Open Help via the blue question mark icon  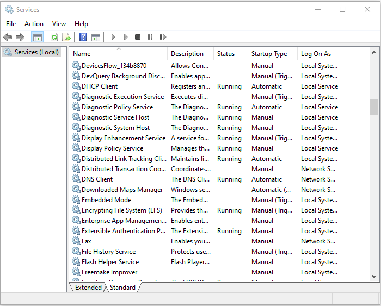tap(83, 37)
